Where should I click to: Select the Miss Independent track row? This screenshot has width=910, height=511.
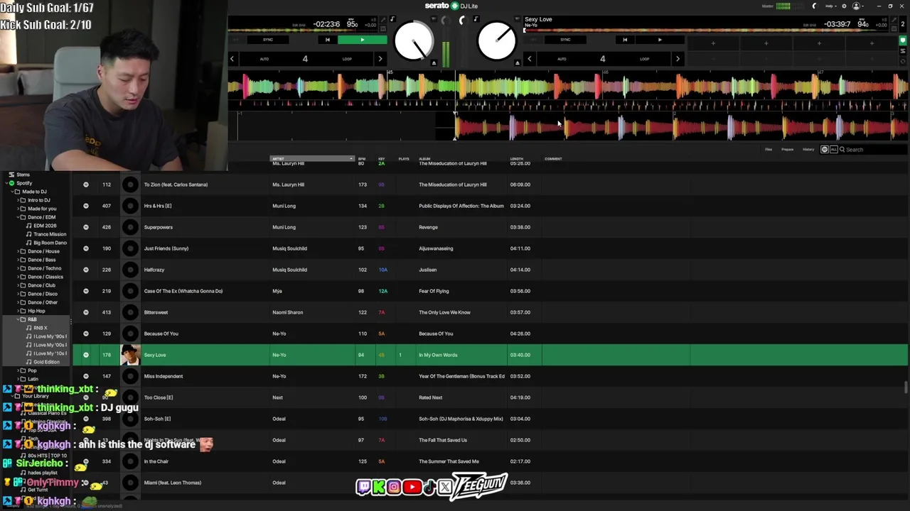click(491, 376)
